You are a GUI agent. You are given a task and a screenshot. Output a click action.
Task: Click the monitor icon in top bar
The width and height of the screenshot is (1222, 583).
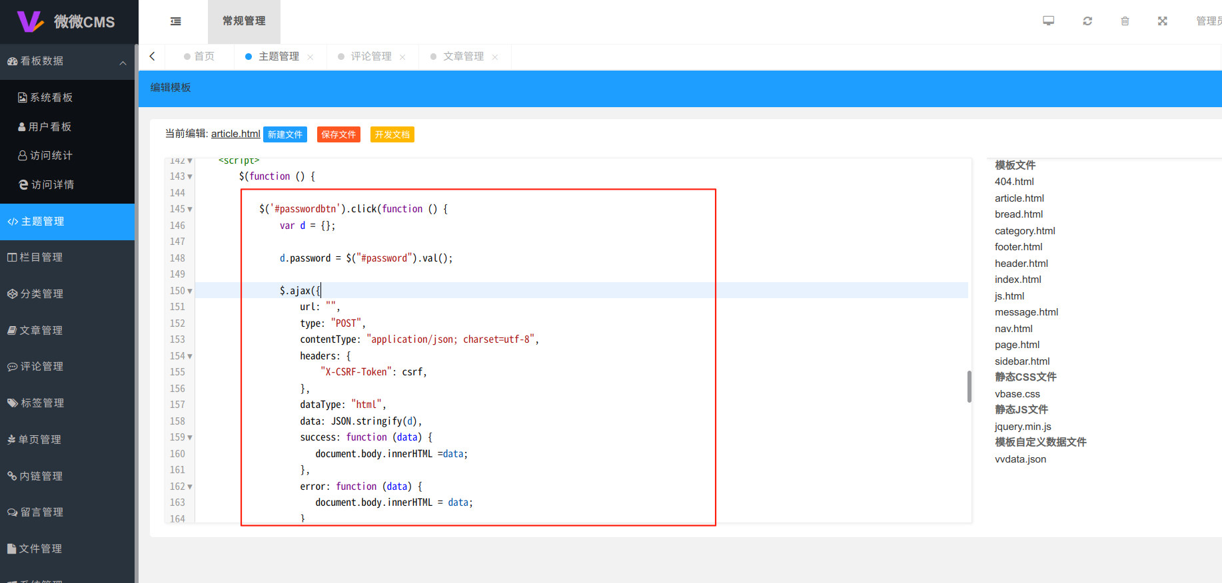1049,21
